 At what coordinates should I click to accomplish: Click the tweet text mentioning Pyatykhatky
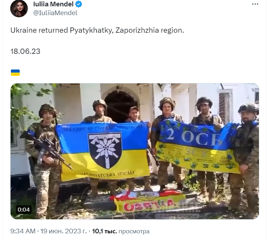97,30
